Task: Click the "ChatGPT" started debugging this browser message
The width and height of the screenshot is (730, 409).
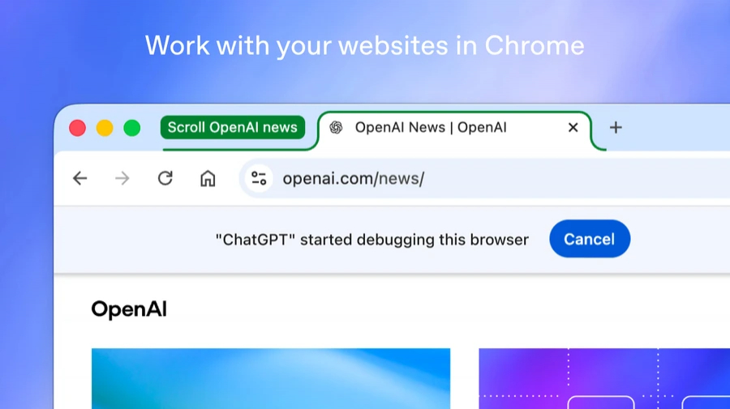Action: coord(372,240)
